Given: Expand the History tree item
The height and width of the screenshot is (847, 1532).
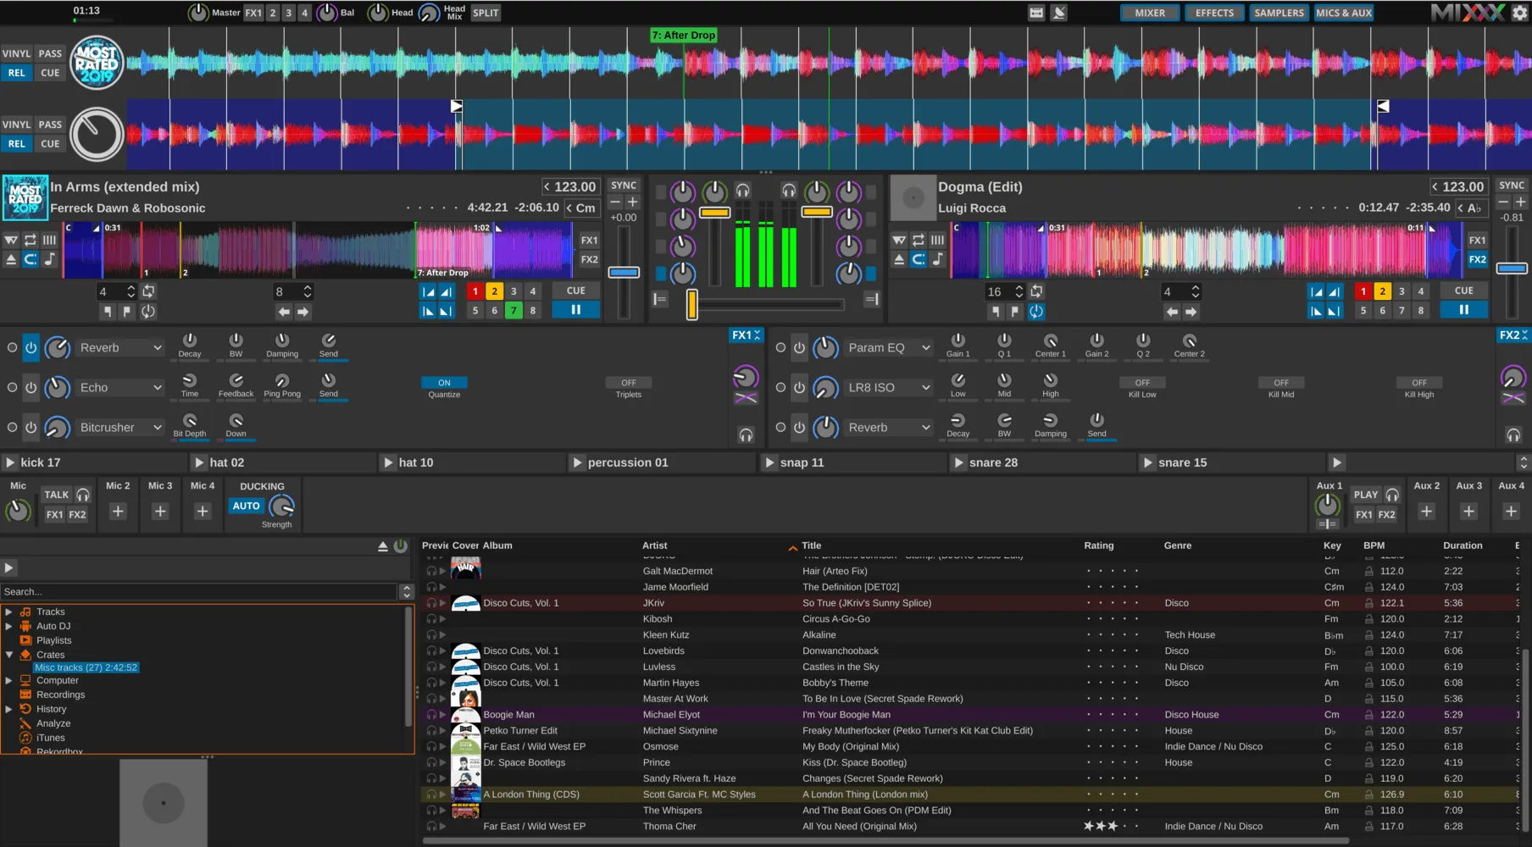Looking at the screenshot, I should point(8,709).
